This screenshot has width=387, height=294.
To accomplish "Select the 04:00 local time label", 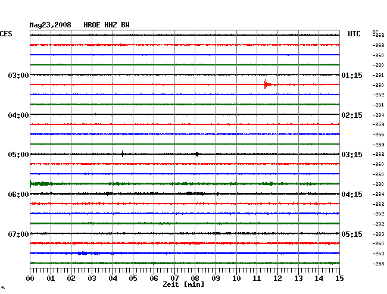I will tap(18, 115).
